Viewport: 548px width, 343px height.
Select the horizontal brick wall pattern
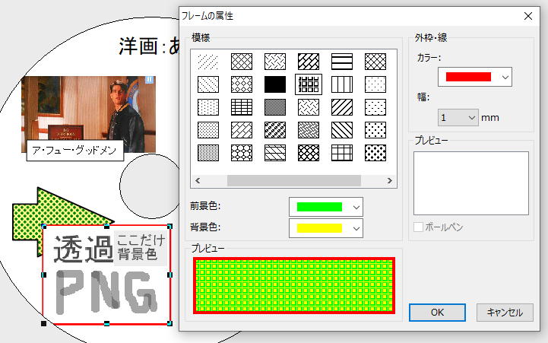point(242,107)
